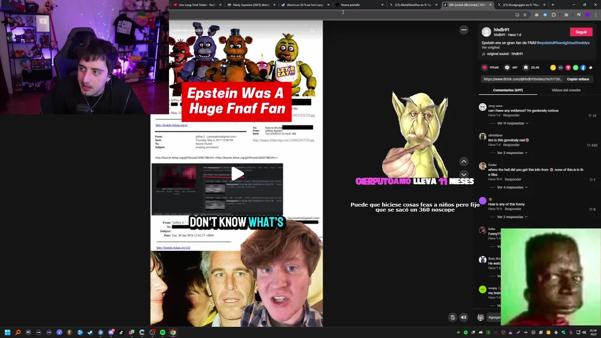Switch to the Comentarios (697) tab

(508, 90)
